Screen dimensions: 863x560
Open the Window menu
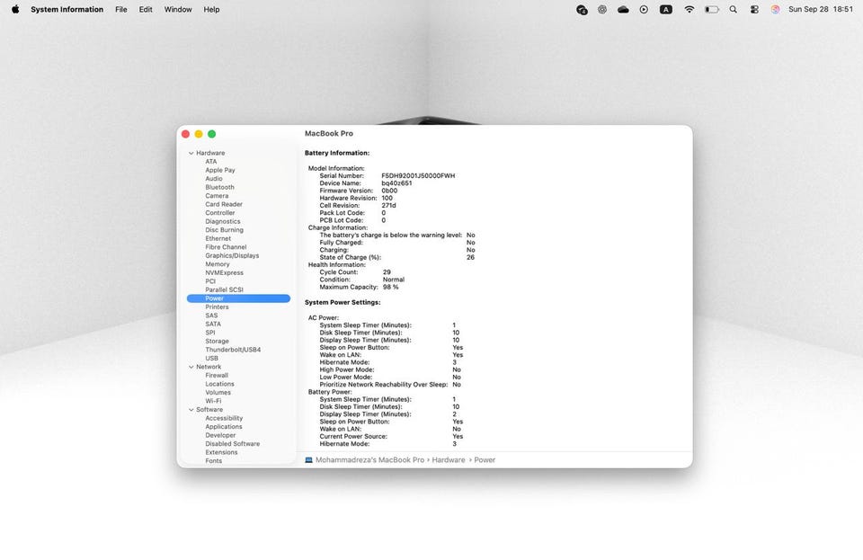(x=178, y=9)
